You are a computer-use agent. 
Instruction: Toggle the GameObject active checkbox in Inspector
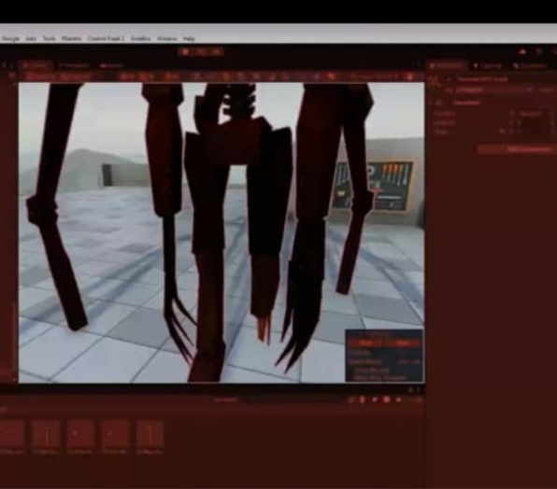tap(449, 79)
